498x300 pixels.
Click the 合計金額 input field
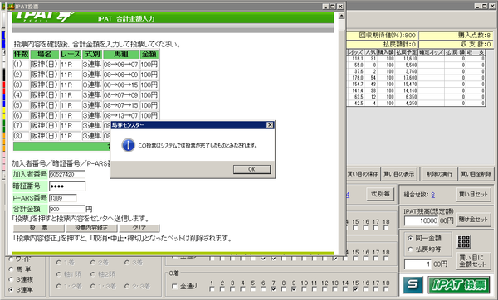tap(67, 210)
